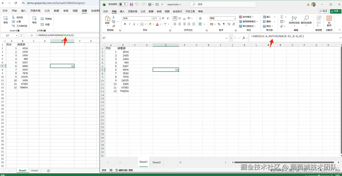The image size is (342, 176).
Task: Click the Cut scissors icon in Excel
Action: click(114, 17)
